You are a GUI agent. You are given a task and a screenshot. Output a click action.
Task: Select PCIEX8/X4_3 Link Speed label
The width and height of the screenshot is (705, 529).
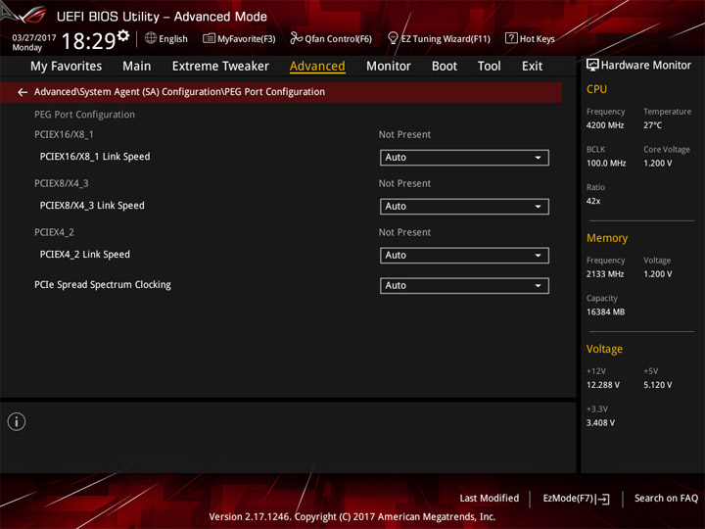[x=92, y=206]
